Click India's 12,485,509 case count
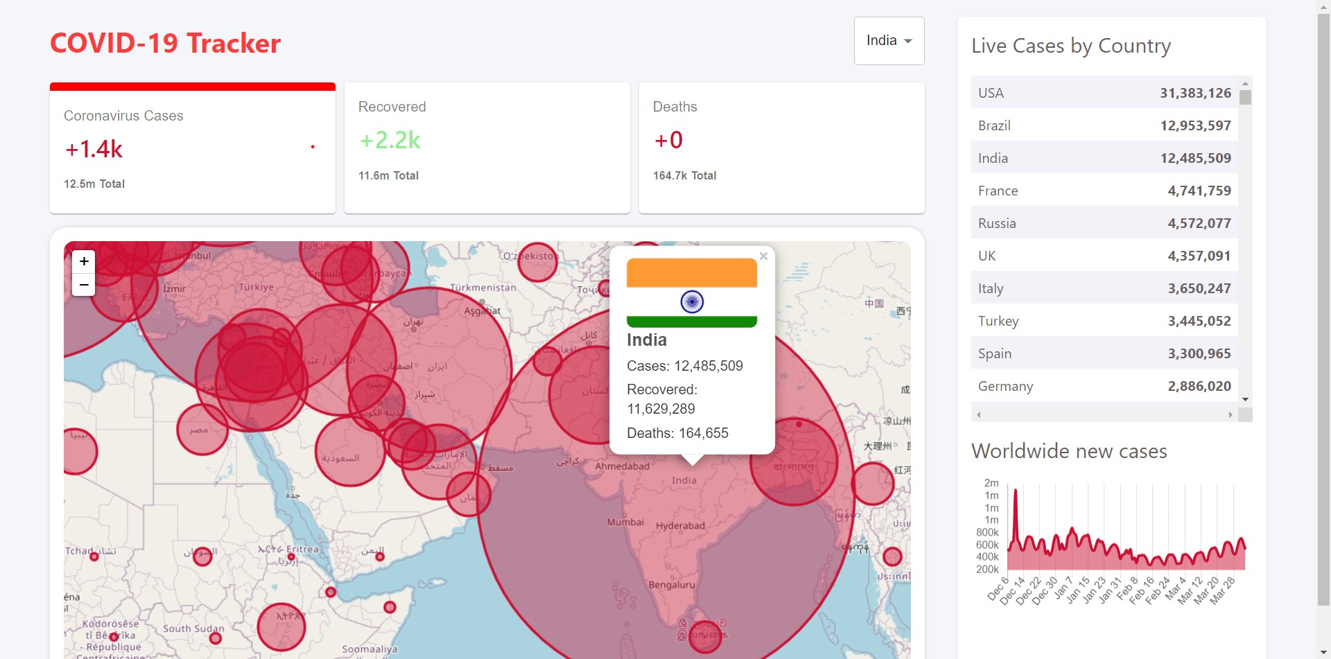1331x659 pixels. [x=1195, y=158]
